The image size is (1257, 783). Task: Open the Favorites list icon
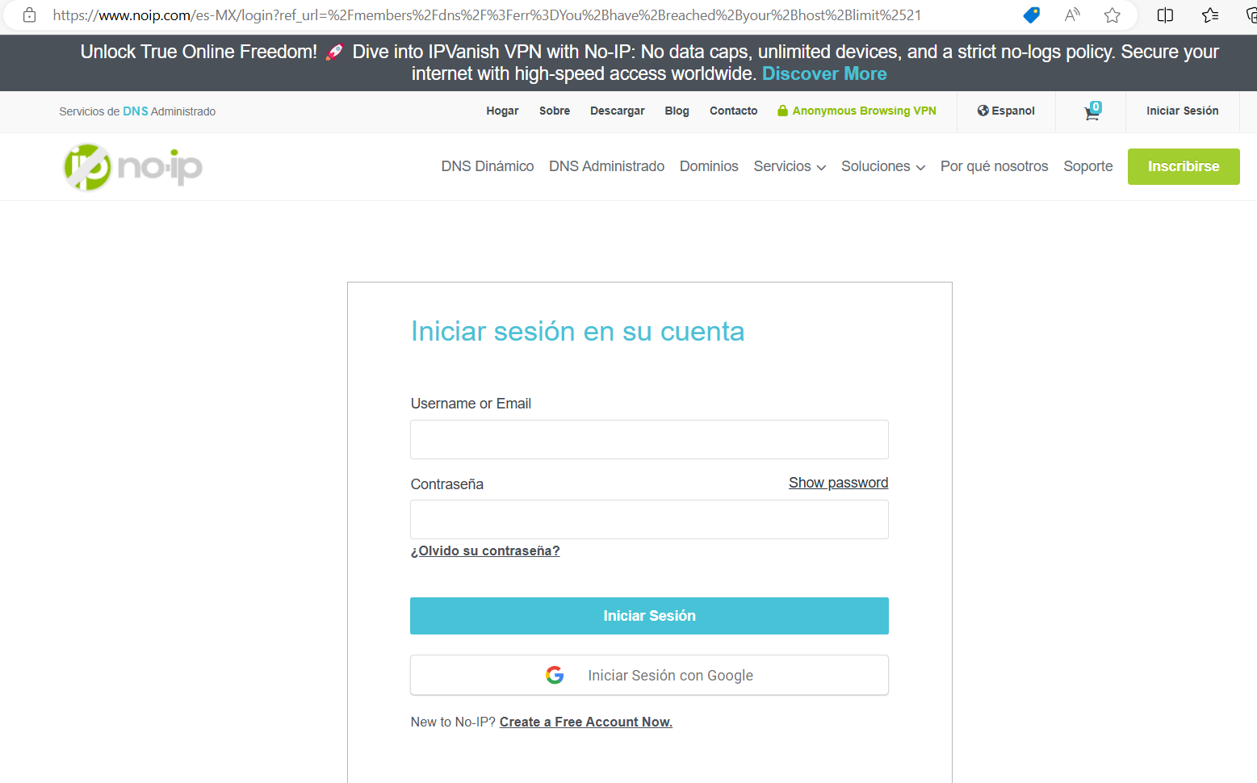tap(1210, 15)
